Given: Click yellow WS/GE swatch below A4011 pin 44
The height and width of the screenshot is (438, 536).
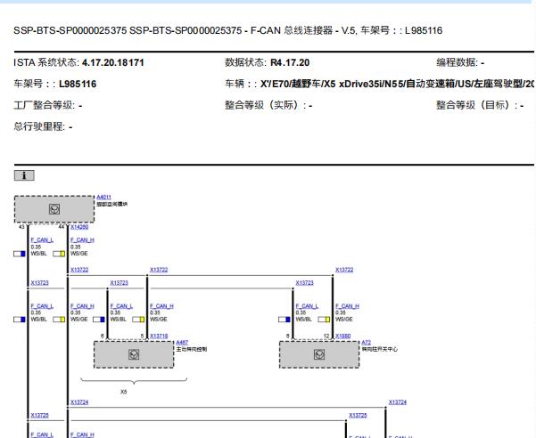Looking at the screenshot, I should [59, 254].
